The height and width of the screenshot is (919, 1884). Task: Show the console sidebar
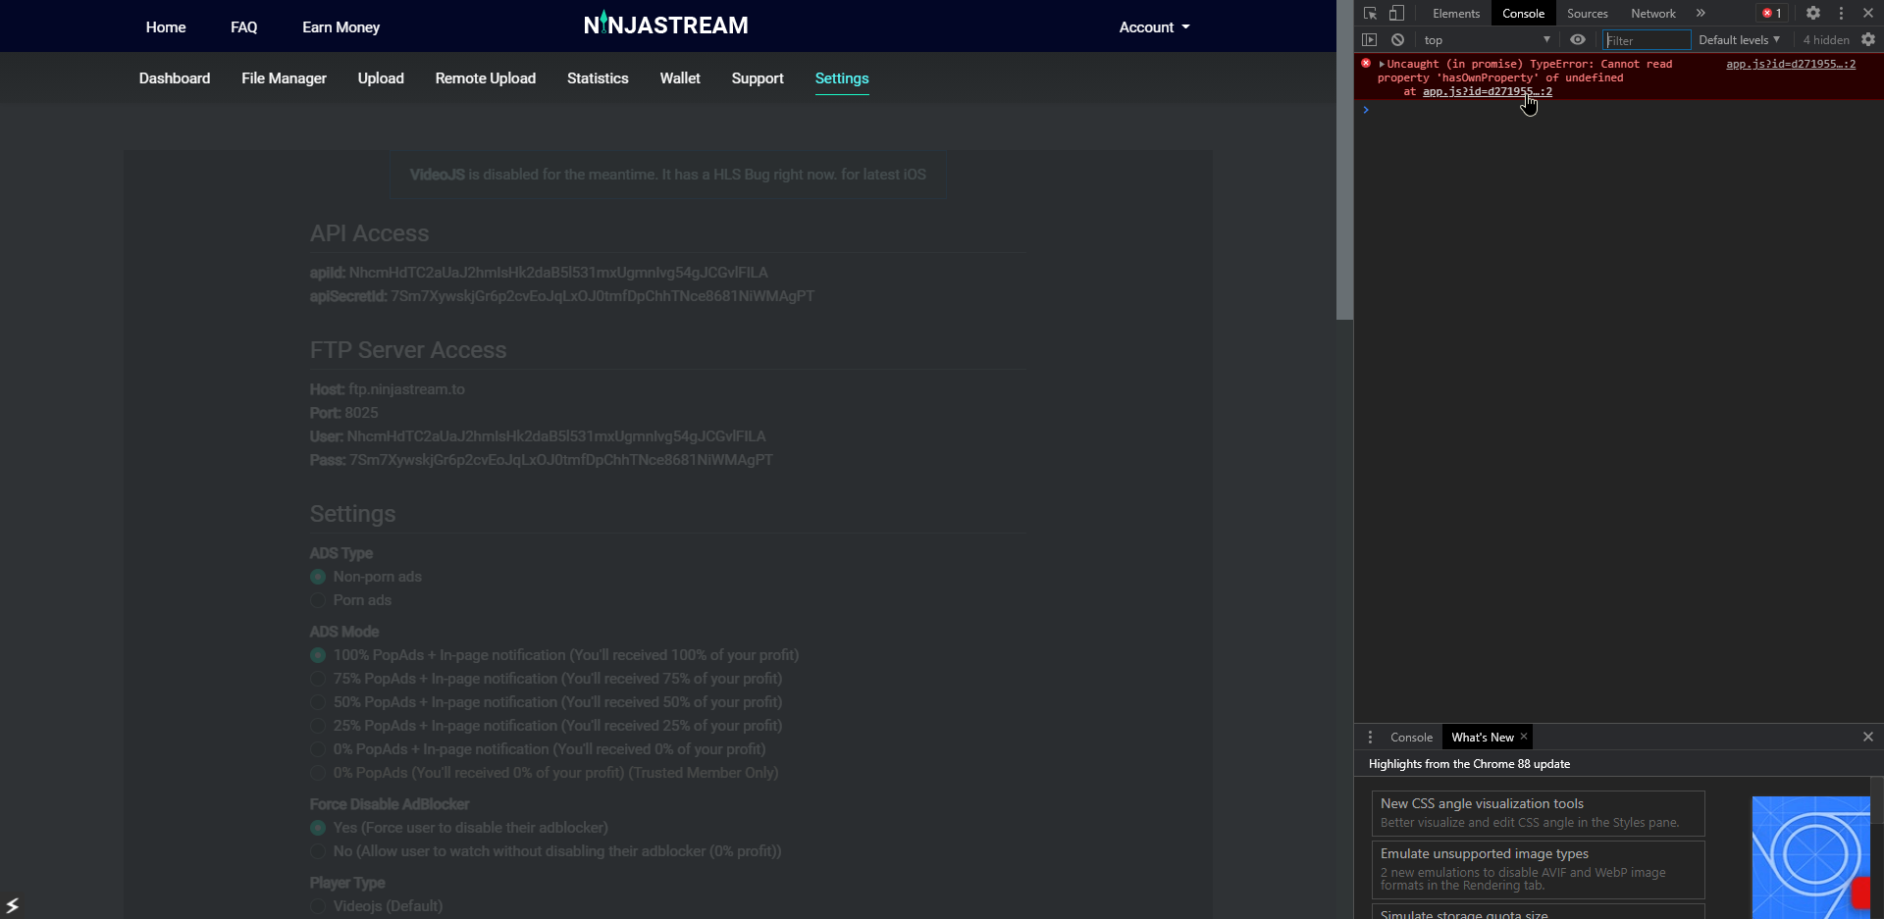click(1370, 40)
